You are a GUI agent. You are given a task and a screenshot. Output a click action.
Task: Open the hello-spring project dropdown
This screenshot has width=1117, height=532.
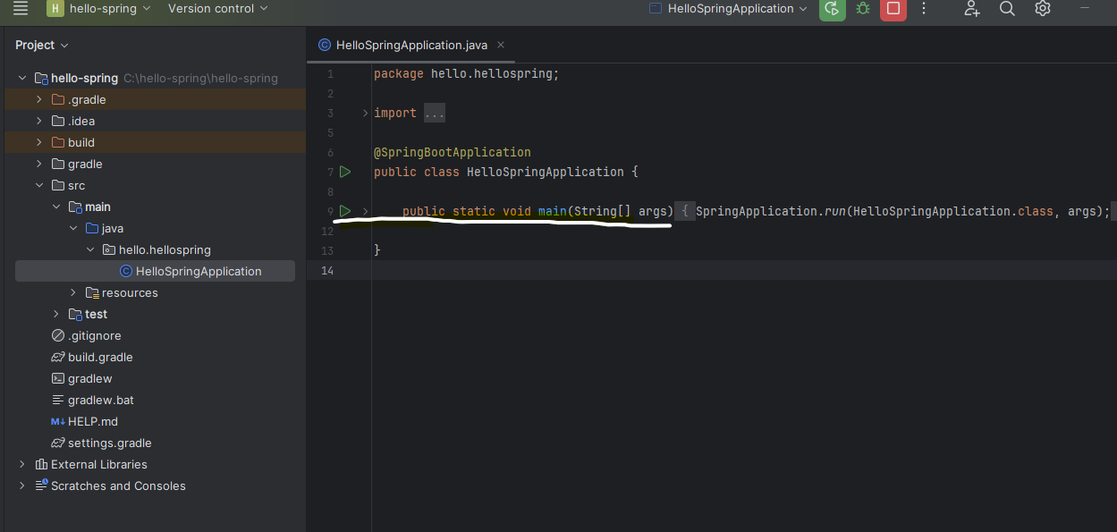(x=111, y=9)
